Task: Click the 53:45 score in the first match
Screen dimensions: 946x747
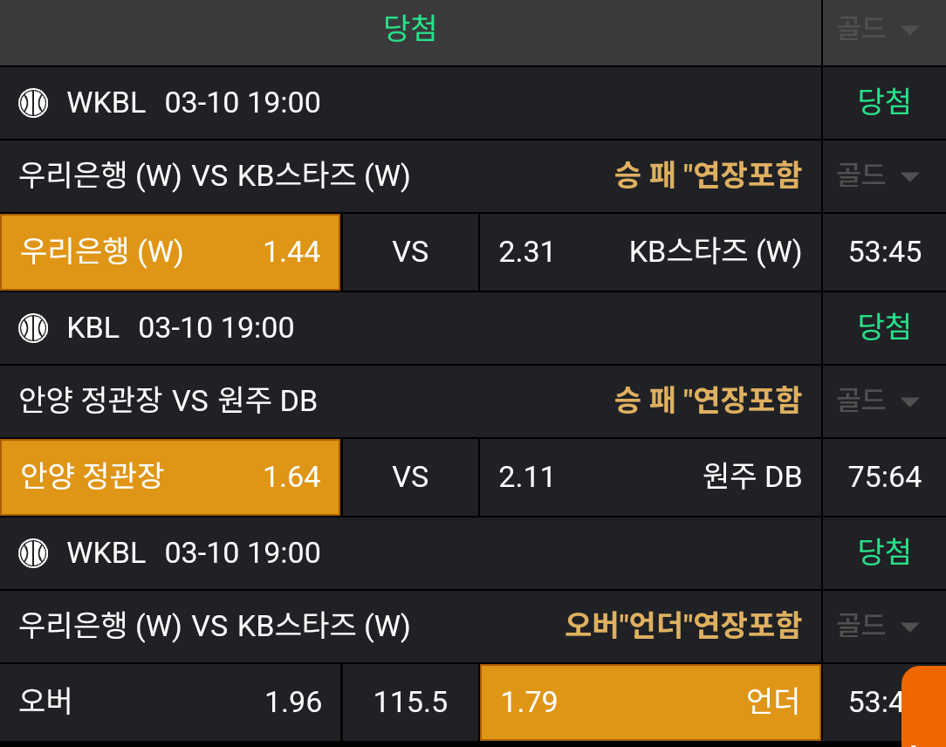Action: coord(884,252)
